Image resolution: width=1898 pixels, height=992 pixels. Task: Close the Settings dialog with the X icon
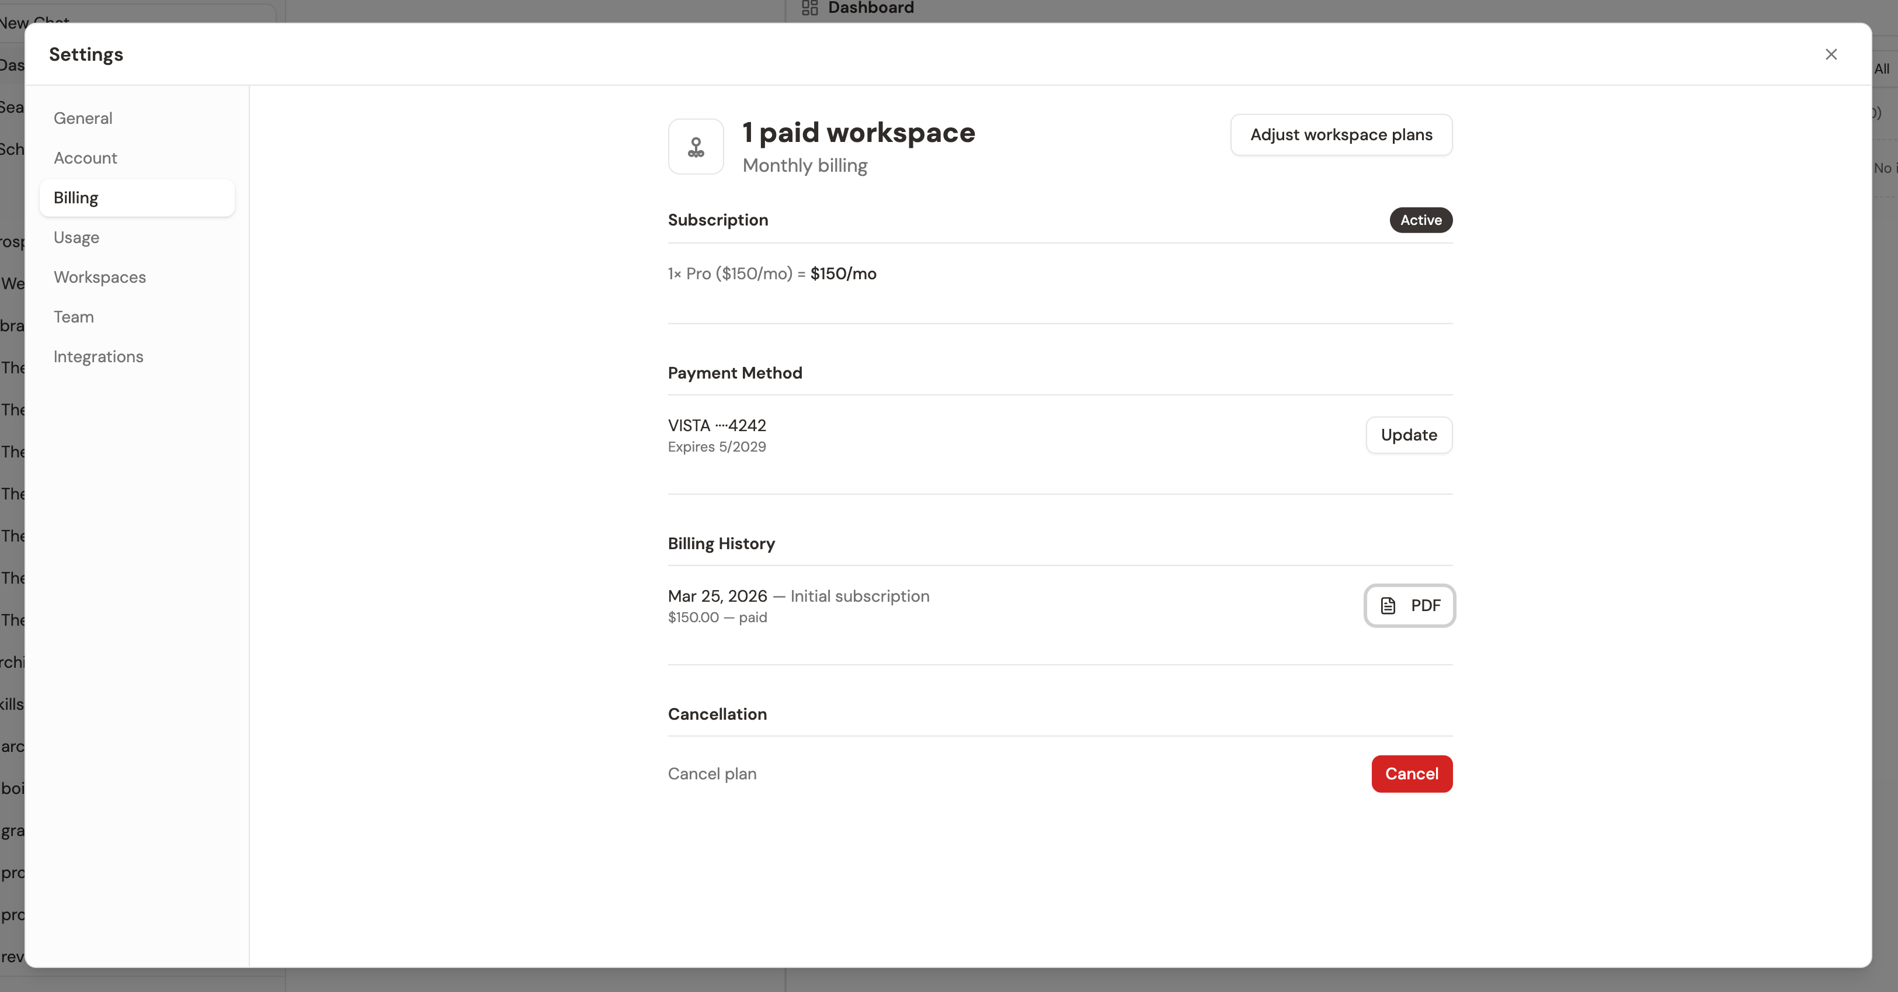(x=1831, y=54)
